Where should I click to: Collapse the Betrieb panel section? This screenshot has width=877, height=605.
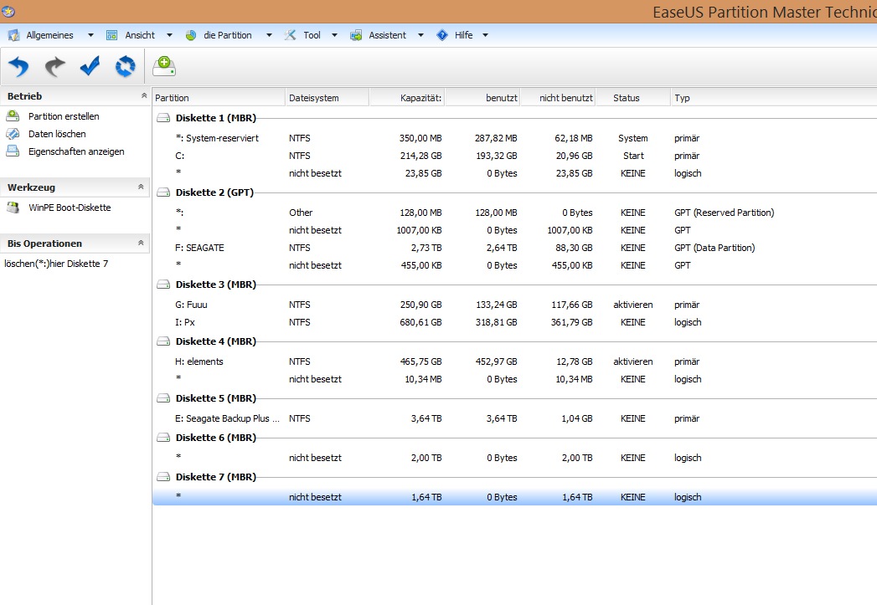[144, 95]
